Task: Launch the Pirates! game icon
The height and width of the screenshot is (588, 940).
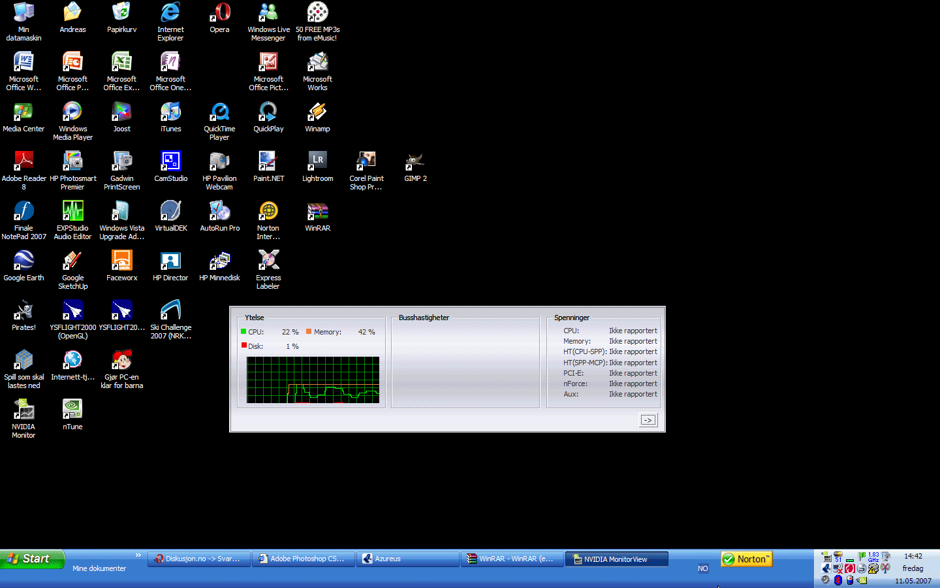Action: [23, 316]
